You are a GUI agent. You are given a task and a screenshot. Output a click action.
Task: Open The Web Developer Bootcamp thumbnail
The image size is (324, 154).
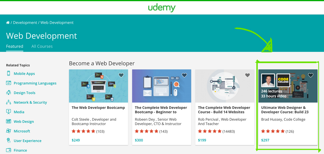[x=98, y=86]
